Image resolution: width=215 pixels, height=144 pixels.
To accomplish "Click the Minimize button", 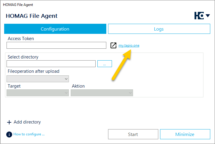I will point(185,134).
